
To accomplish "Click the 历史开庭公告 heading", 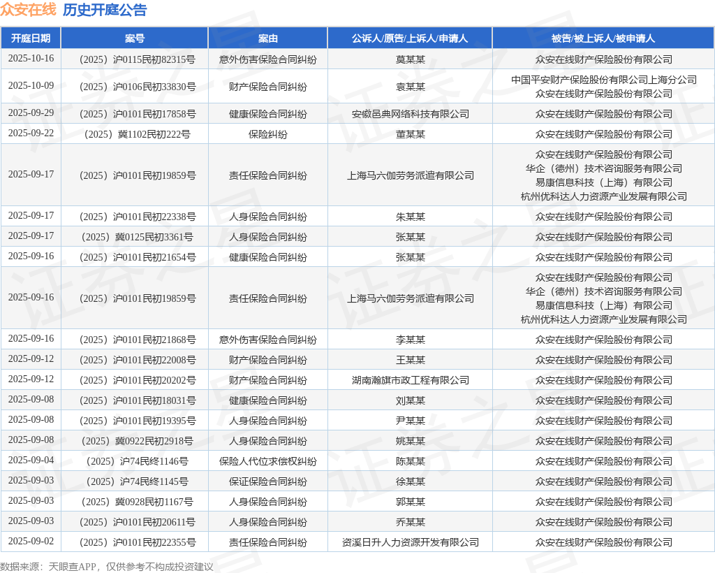I will [x=105, y=10].
